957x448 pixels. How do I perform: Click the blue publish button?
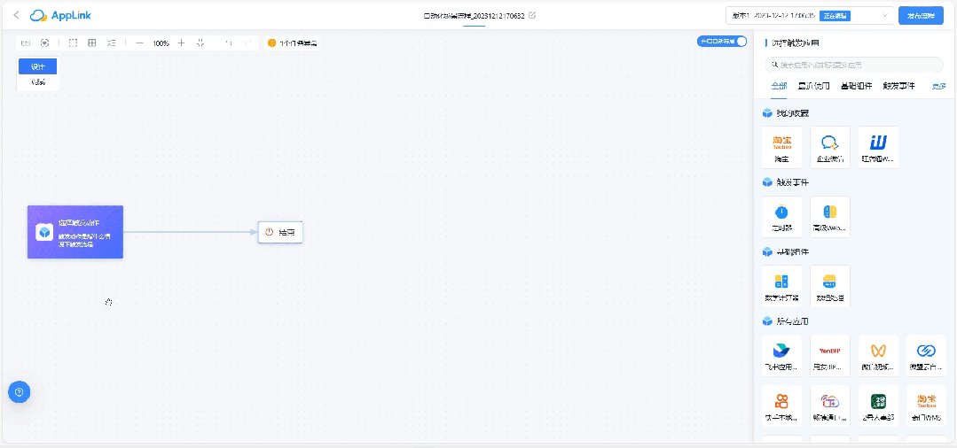click(921, 15)
